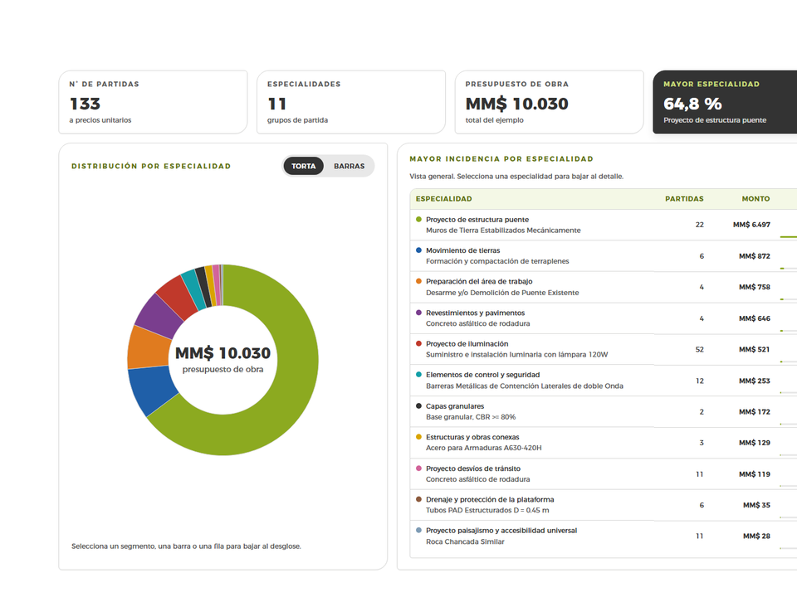Image resolution: width=797 pixels, height=597 pixels.
Task: Click the MM$ 6.497 amount
Action: [x=751, y=225]
